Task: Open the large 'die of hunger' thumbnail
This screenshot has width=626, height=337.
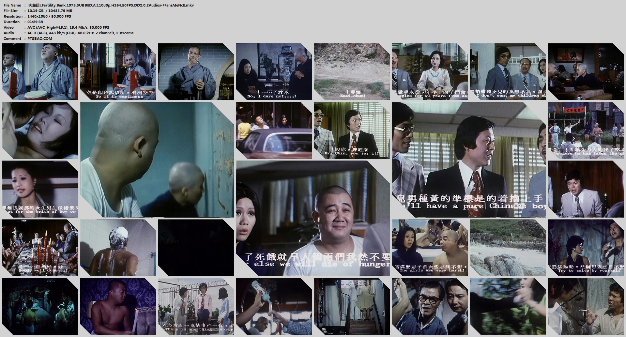Action: click(x=313, y=218)
